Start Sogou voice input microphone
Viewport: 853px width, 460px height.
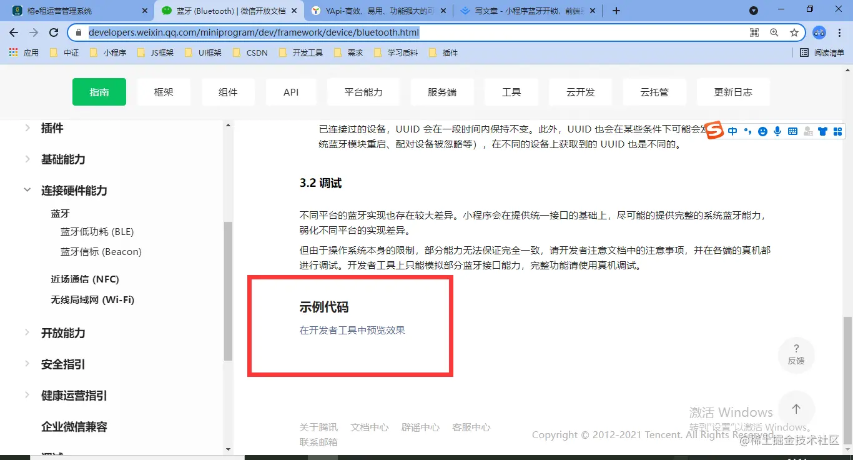tap(777, 131)
